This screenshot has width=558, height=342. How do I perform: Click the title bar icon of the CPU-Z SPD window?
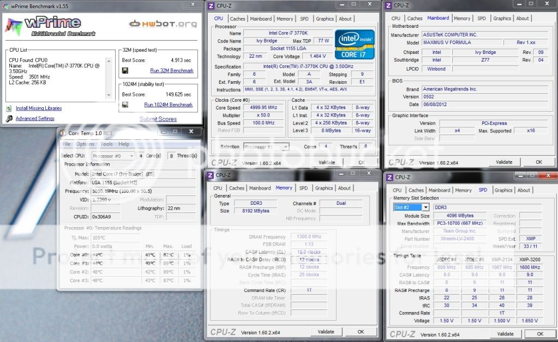(389, 177)
